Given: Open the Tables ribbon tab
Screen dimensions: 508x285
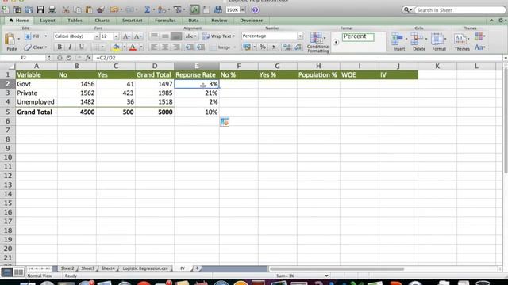Looking at the screenshot, I should point(75,21).
